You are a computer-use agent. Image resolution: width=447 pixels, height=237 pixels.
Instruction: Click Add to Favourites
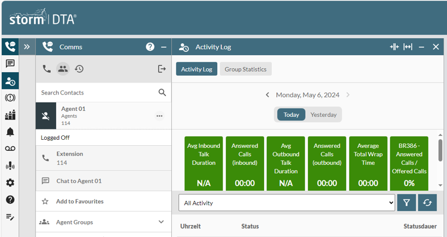tap(80, 202)
